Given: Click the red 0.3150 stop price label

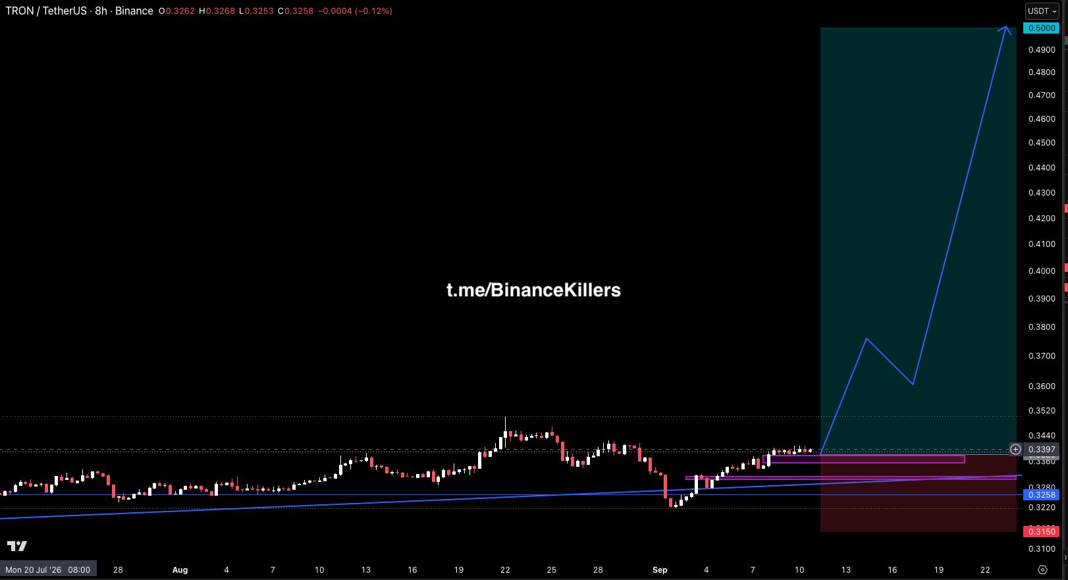Looking at the screenshot, I should (x=1041, y=531).
